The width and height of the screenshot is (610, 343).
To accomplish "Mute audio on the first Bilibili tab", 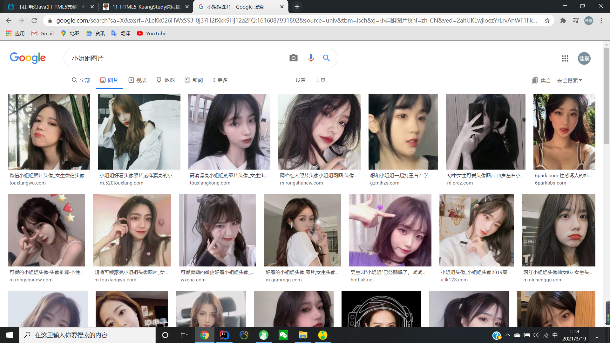I will coord(84,7).
